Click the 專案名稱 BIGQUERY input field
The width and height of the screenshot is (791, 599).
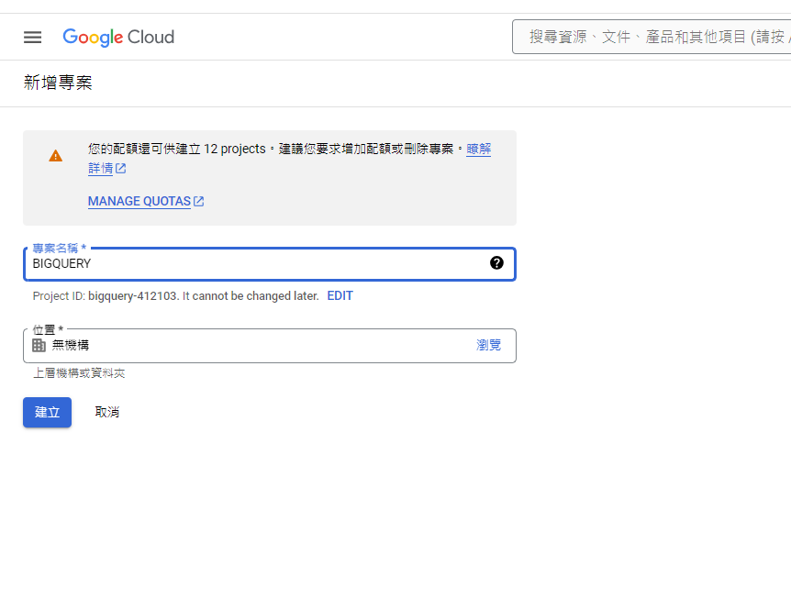270,263
